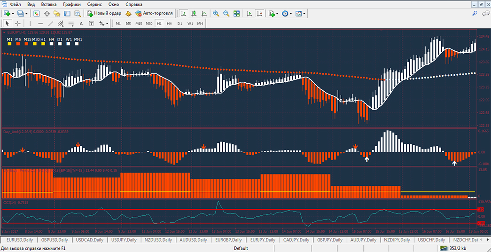Draw a vertical line
The image size is (491, 252).
(30, 23)
